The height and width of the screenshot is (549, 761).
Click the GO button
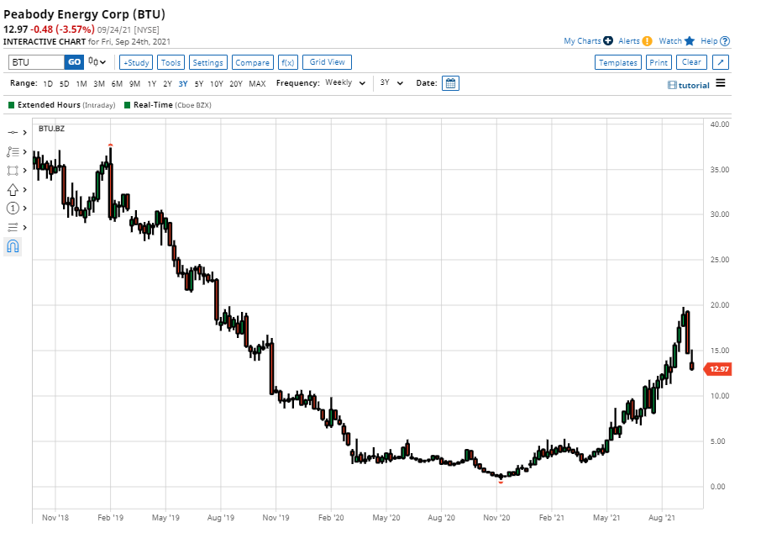74,62
